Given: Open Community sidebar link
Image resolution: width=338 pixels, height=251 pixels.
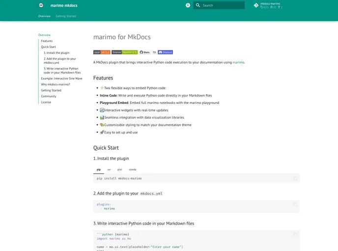Looking at the screenshot, I should click(49, 96).
